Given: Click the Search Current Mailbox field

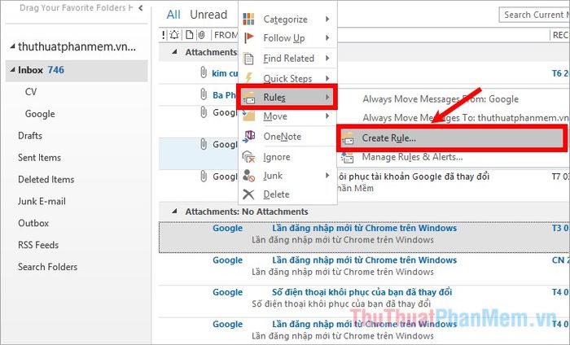Looking at the screenshot, I should tap(534, 15).
